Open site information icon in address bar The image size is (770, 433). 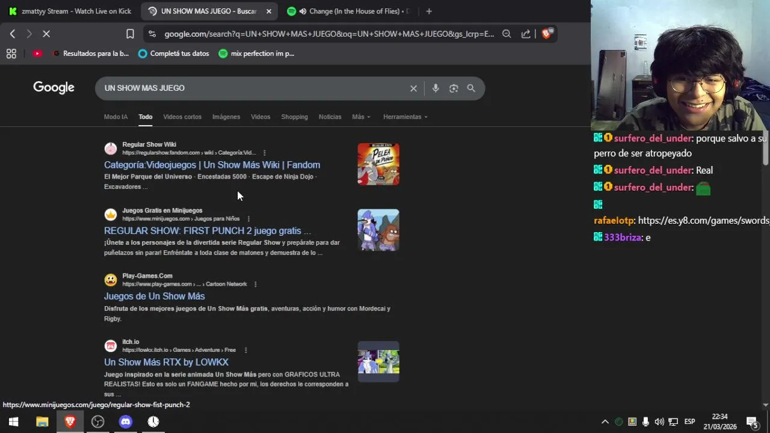(152, 34)
